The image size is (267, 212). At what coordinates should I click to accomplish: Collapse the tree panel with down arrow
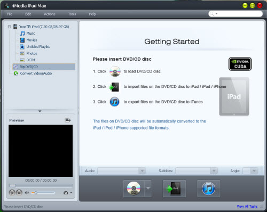tap(40, 111)
